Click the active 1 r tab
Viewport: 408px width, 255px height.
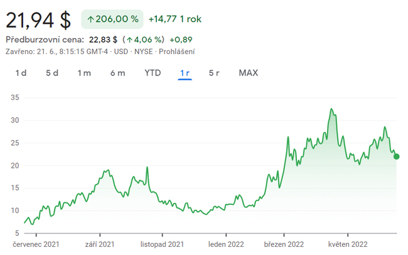pos(185,73)
